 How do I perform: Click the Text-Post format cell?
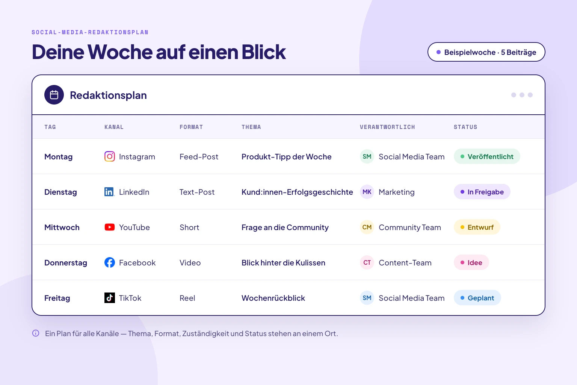pyautogui.click(x=197, y=192)
